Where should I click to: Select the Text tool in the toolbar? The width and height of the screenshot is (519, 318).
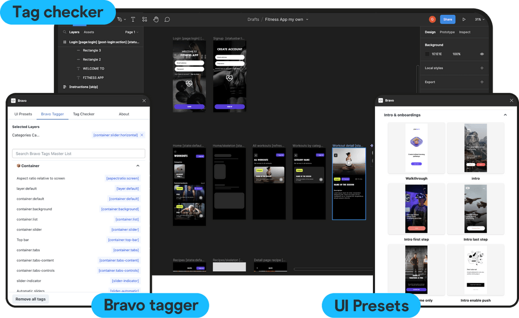(133, 19)
